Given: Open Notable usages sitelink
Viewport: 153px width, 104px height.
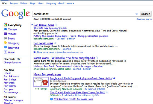Looking at the screenshot, I should [x=83, y=66].
